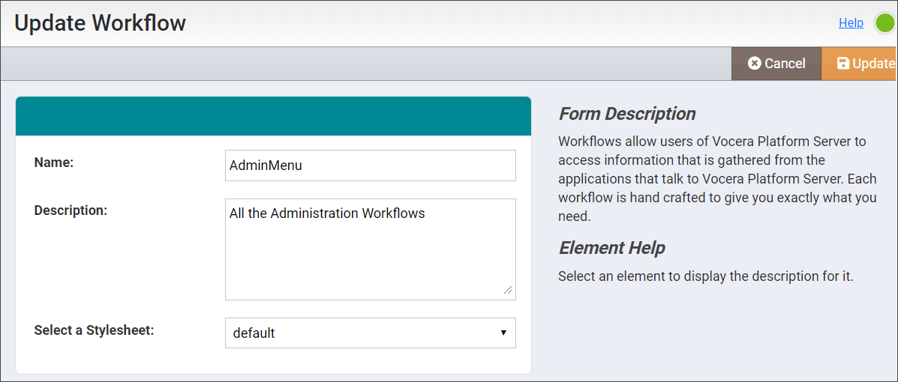Expand the stylesheet dropdown arrow
The width and height of the screenshot is (898, 382).
503,333
